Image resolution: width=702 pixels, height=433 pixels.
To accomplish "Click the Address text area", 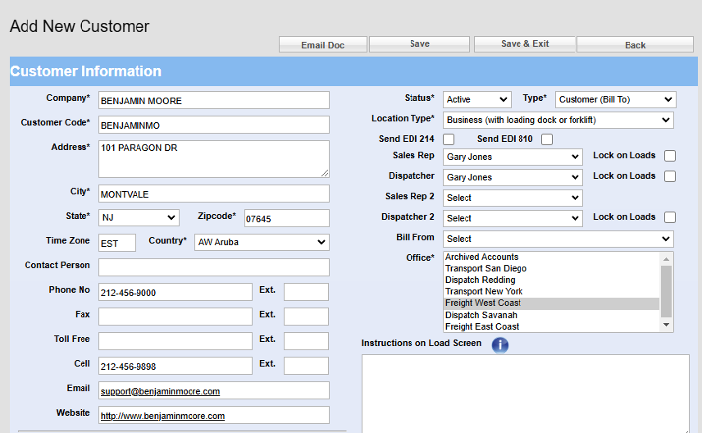I will [214, 159].
